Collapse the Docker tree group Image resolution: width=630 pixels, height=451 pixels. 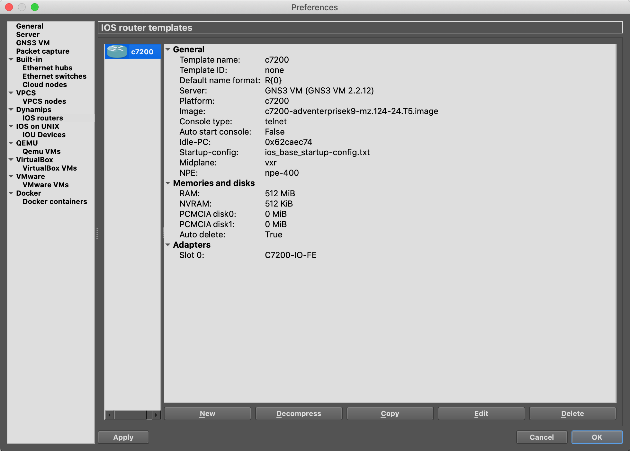tap(11, 193)
